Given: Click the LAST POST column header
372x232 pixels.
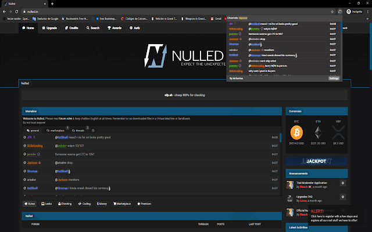Looking at the screenshot, I should [x=255, y=224].
